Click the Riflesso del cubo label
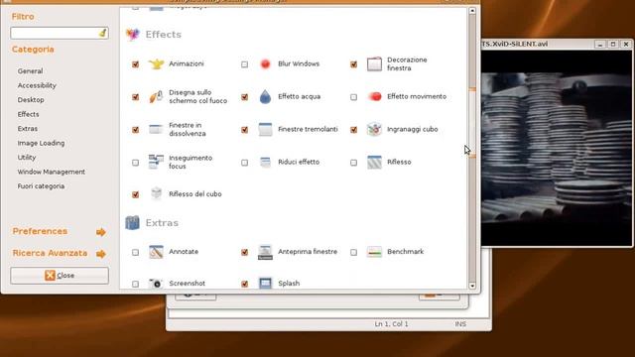 click(x=195, y=194)
